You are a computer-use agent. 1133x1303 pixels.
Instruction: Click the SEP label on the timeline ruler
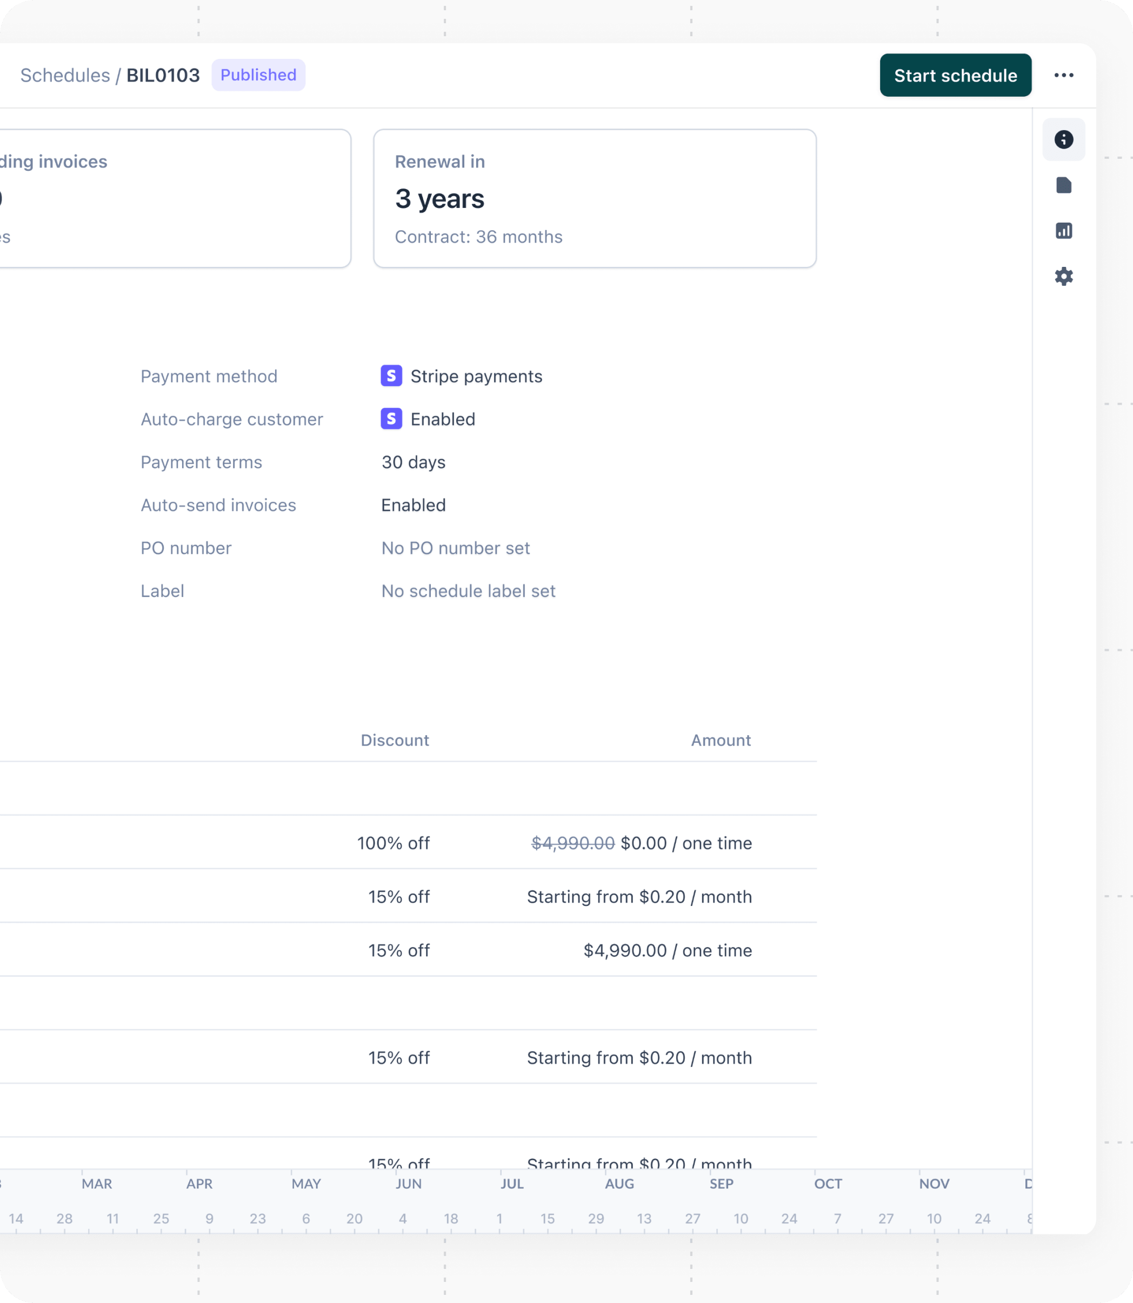tap(722, 1184)
